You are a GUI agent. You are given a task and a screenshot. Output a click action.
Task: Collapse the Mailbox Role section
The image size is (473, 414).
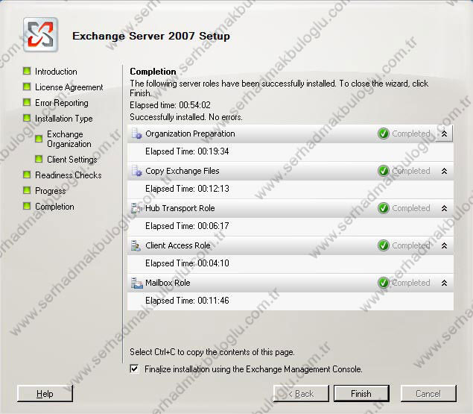click(444, 283)
